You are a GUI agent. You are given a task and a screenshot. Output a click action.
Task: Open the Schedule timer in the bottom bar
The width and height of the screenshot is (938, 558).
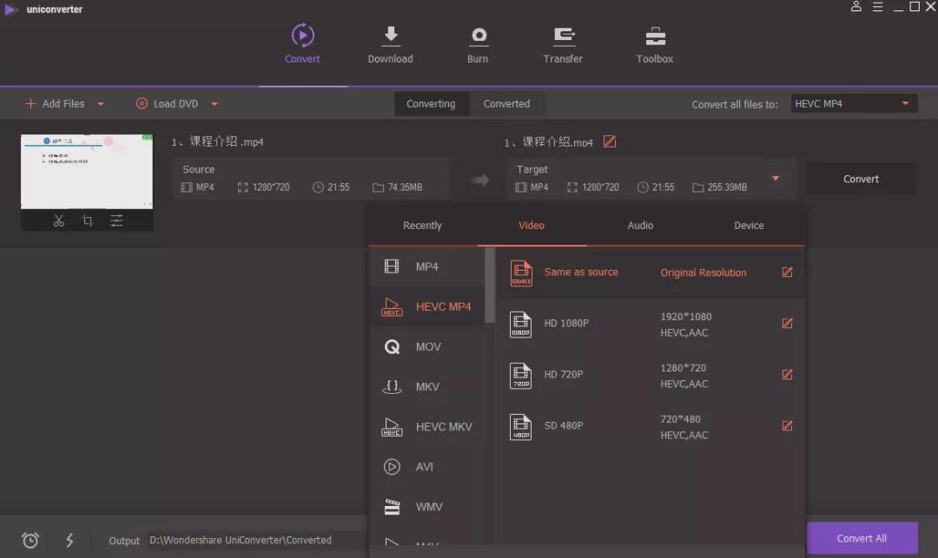pyautogui.click(x=30, y=540)
